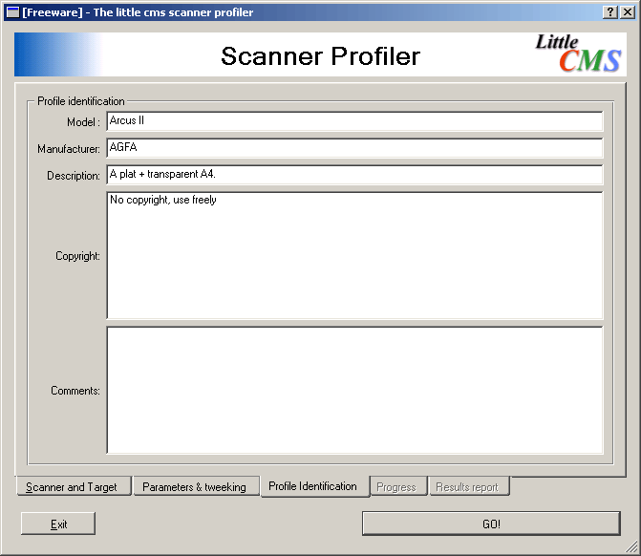The image size is (641, 556).
Task: Click the window system icon in title bar
Action: point(12,12)
